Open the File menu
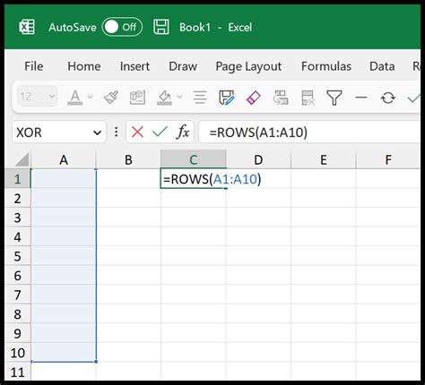 [34, 66]
